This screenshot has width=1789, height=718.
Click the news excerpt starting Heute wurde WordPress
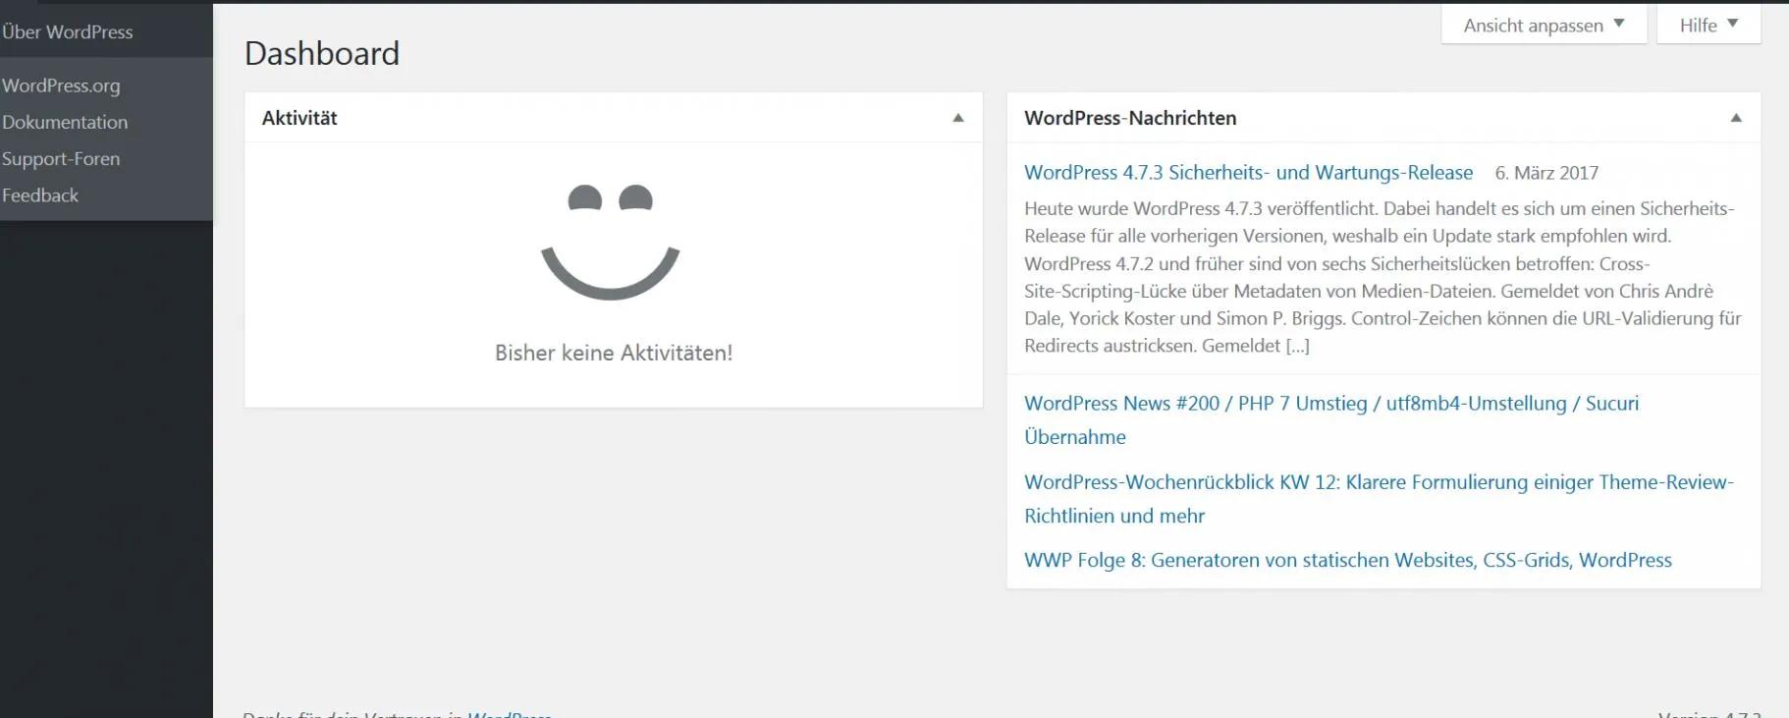1382,277
